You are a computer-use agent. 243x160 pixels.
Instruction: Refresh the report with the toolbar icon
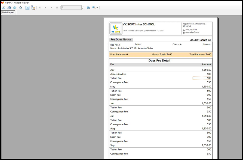[15, 7]
